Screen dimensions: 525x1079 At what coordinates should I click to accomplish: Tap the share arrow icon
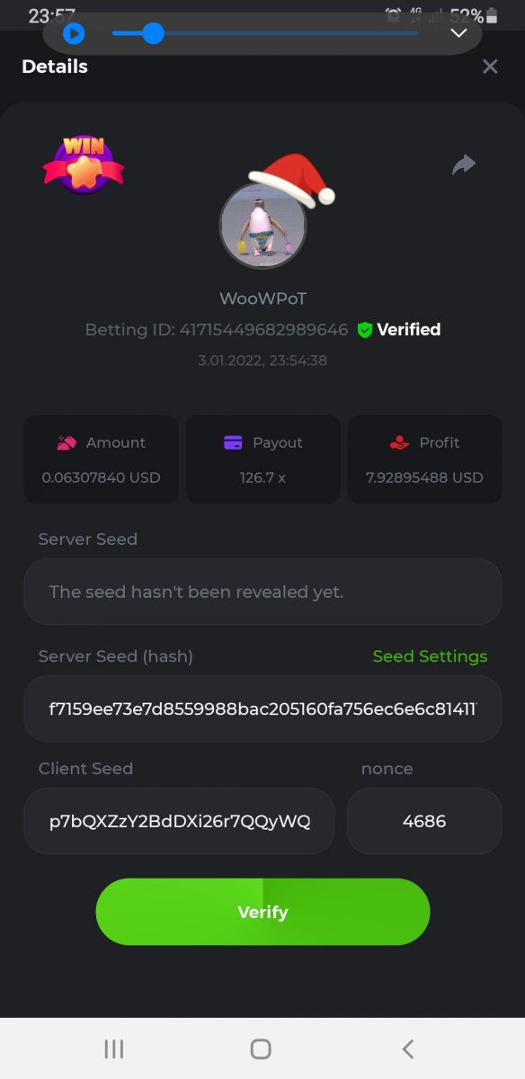[464, 165]
